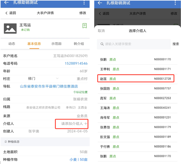Screen dimensions: 181x164
Task: Select introducer 肖传军 N000001231
Action: [x=138, y=118]
